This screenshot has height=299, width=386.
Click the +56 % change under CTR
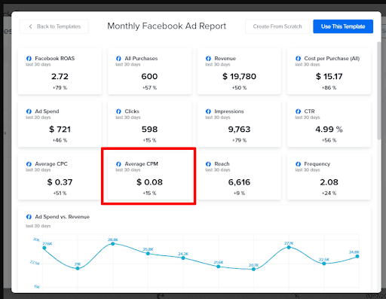click(x=329, y=140)
